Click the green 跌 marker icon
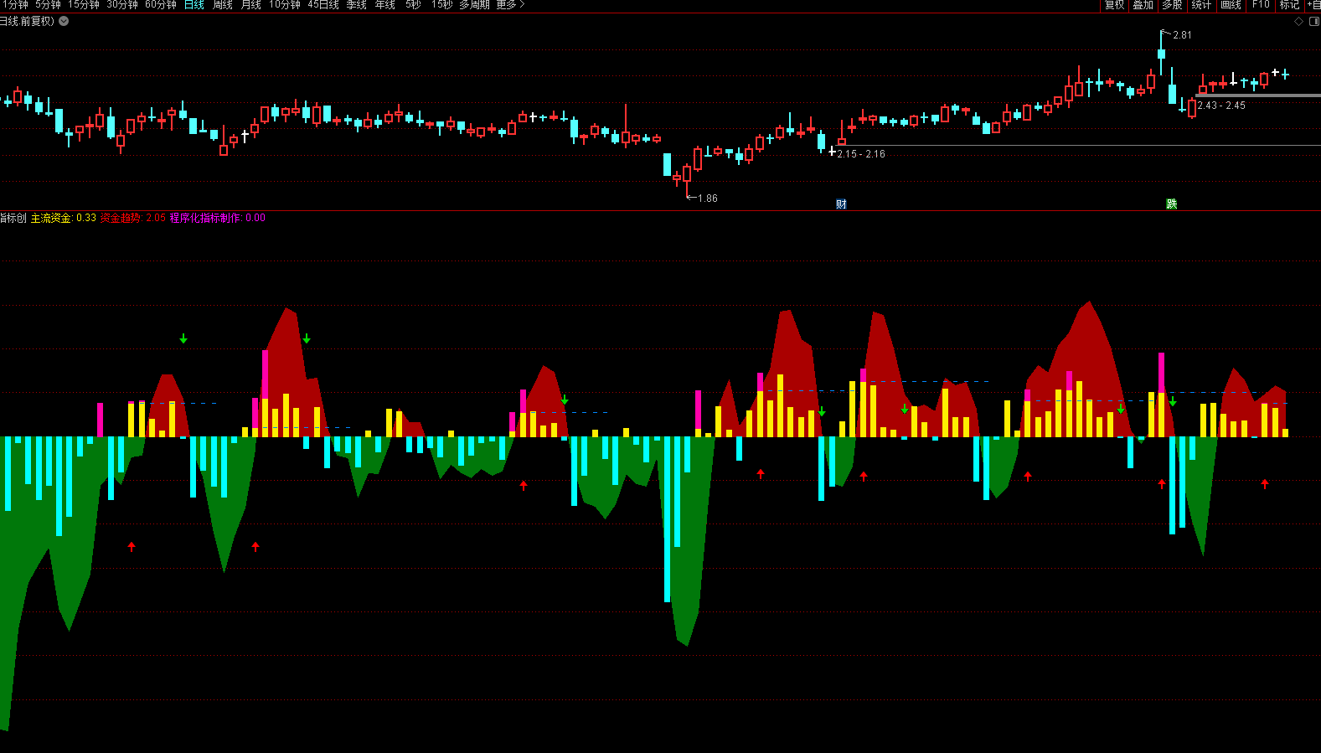The image size is (1321, 753). [1171, 204]
